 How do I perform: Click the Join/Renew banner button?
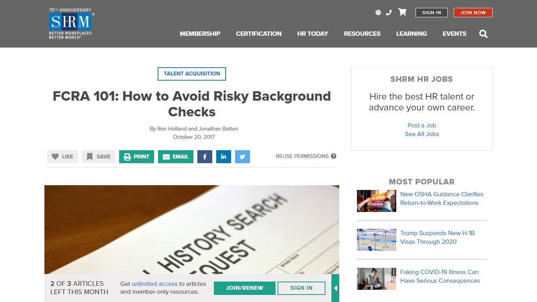245,288
